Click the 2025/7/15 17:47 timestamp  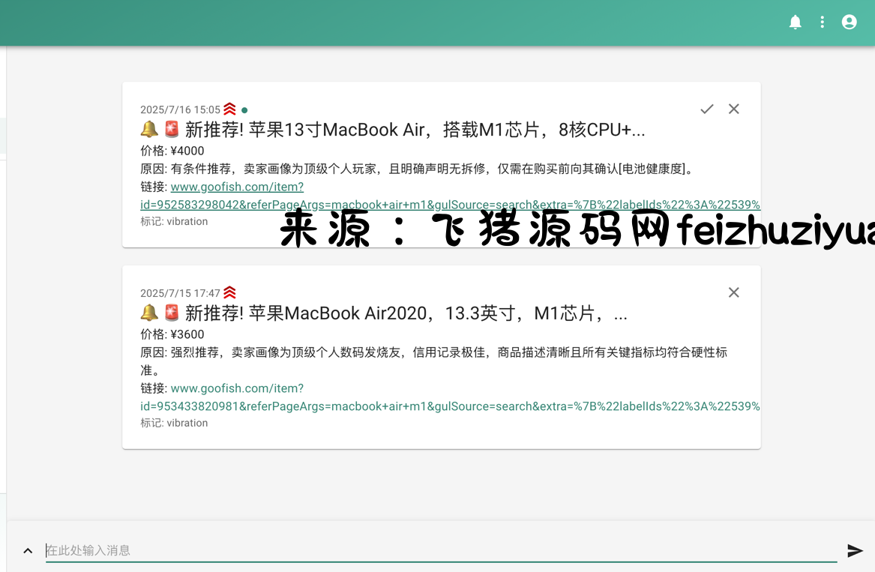tap(180, 293)
